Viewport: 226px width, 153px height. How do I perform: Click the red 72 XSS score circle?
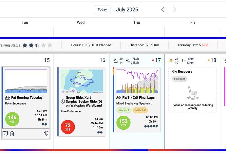tap(68, 127)
